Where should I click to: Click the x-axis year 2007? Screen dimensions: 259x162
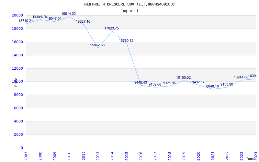(x=26, y=156)
